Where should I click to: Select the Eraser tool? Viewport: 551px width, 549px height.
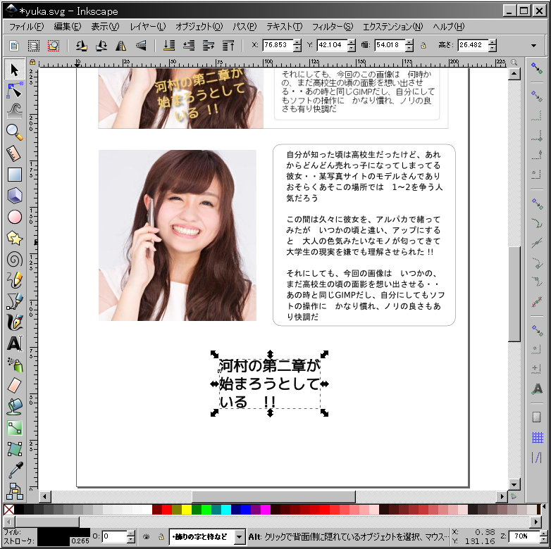coord(14,385)
